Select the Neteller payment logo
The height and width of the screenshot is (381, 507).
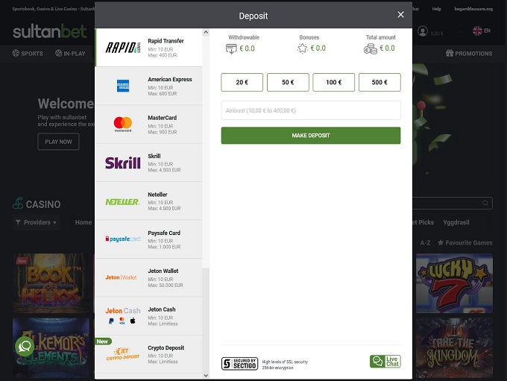pos(122,202)
